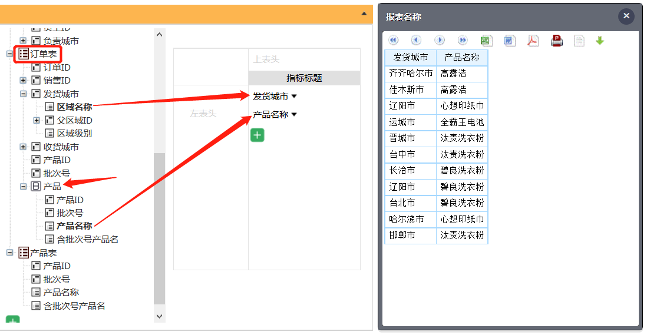Open 产品名称 dropdown in left header
Image resolution: width=647 pixels, height=335 pixels.
point(294,115)
